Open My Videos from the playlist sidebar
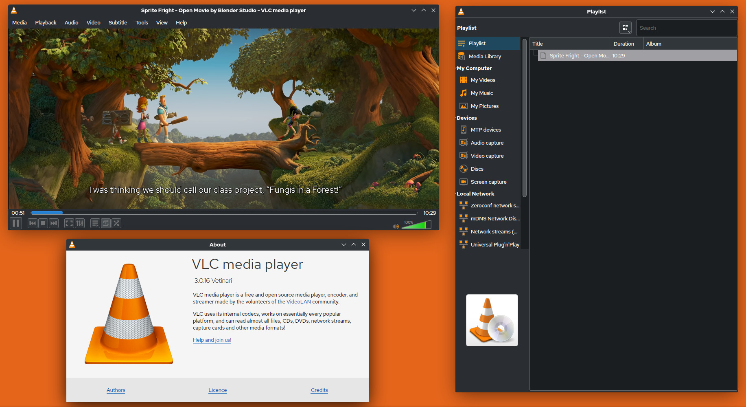 483,80
